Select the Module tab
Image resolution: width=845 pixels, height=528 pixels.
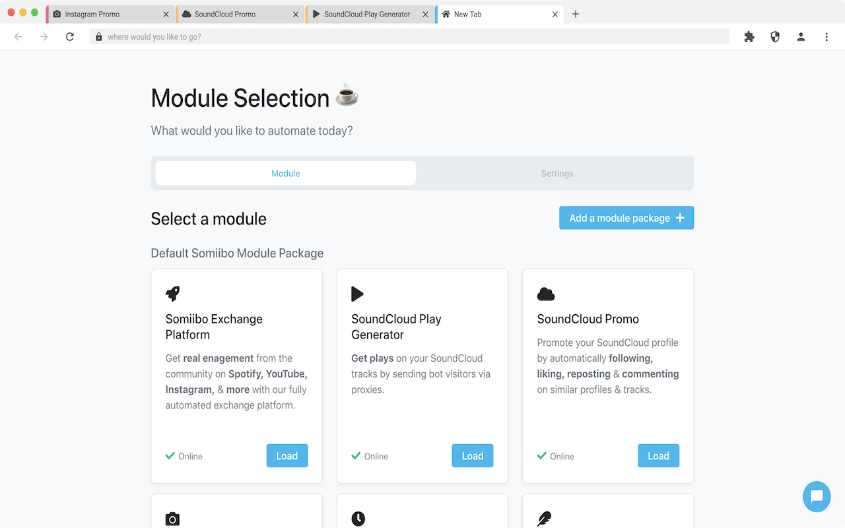click(x=286, y=174)
